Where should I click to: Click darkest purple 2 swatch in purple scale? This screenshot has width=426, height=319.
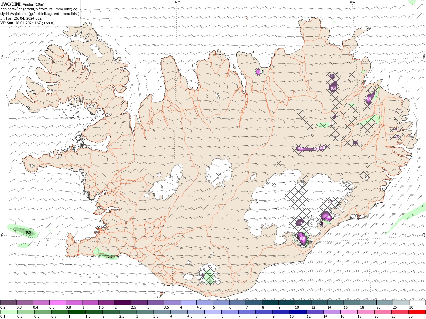tap(123, 303)
